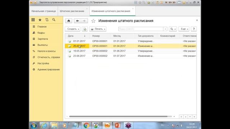The image size is (230, 129).
Task: Open the Еще dropdown menu
Action: click(184, 29)
